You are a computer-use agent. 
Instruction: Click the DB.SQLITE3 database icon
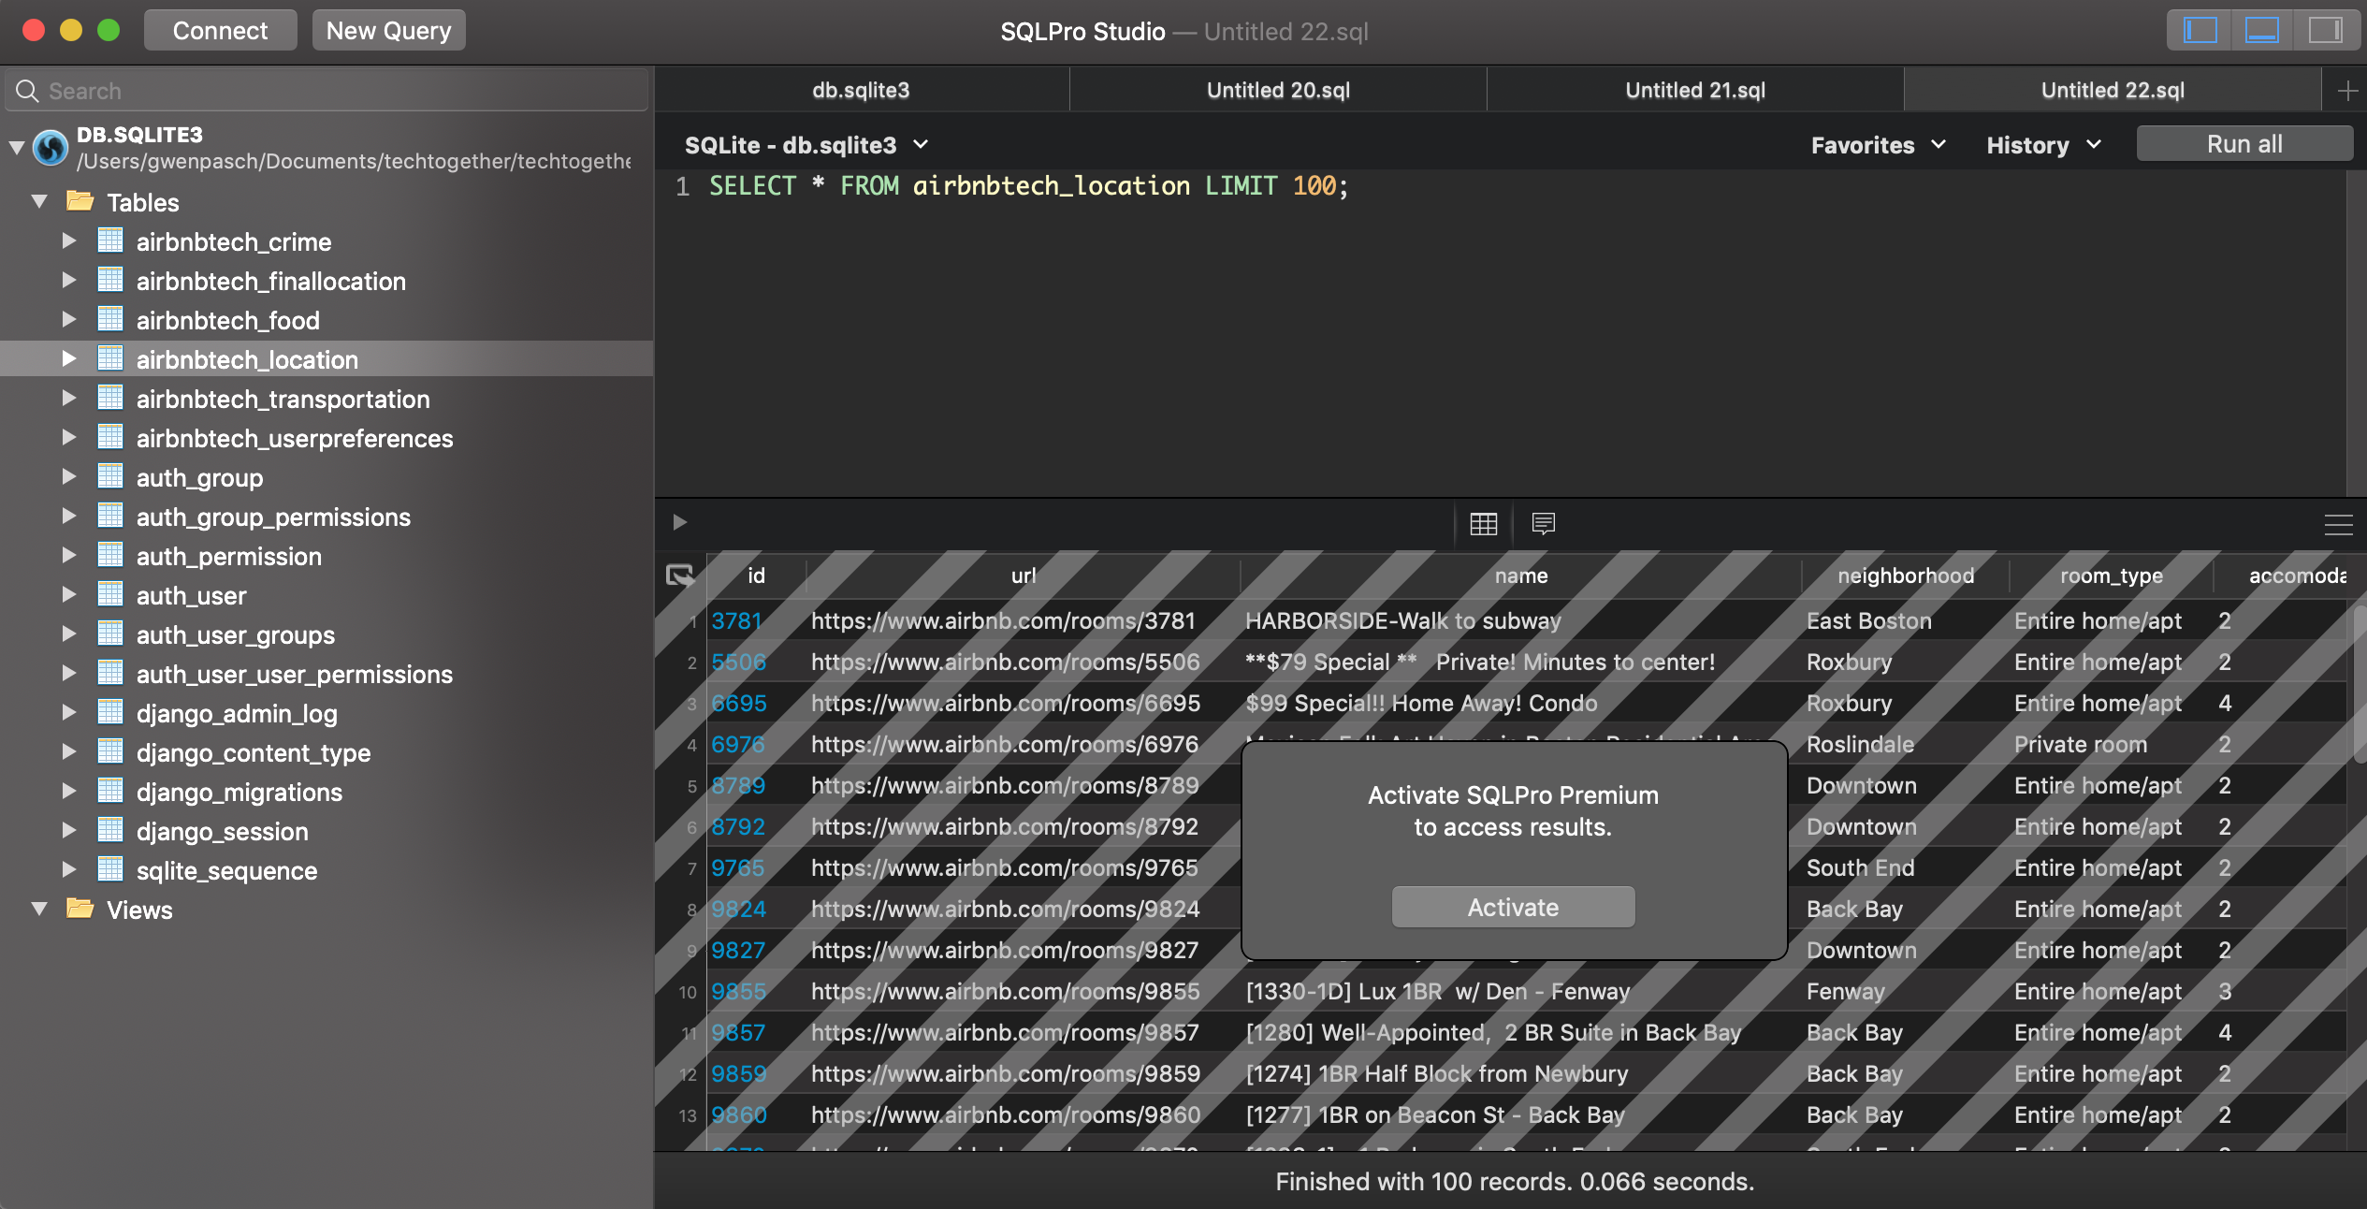pos(51,148)
